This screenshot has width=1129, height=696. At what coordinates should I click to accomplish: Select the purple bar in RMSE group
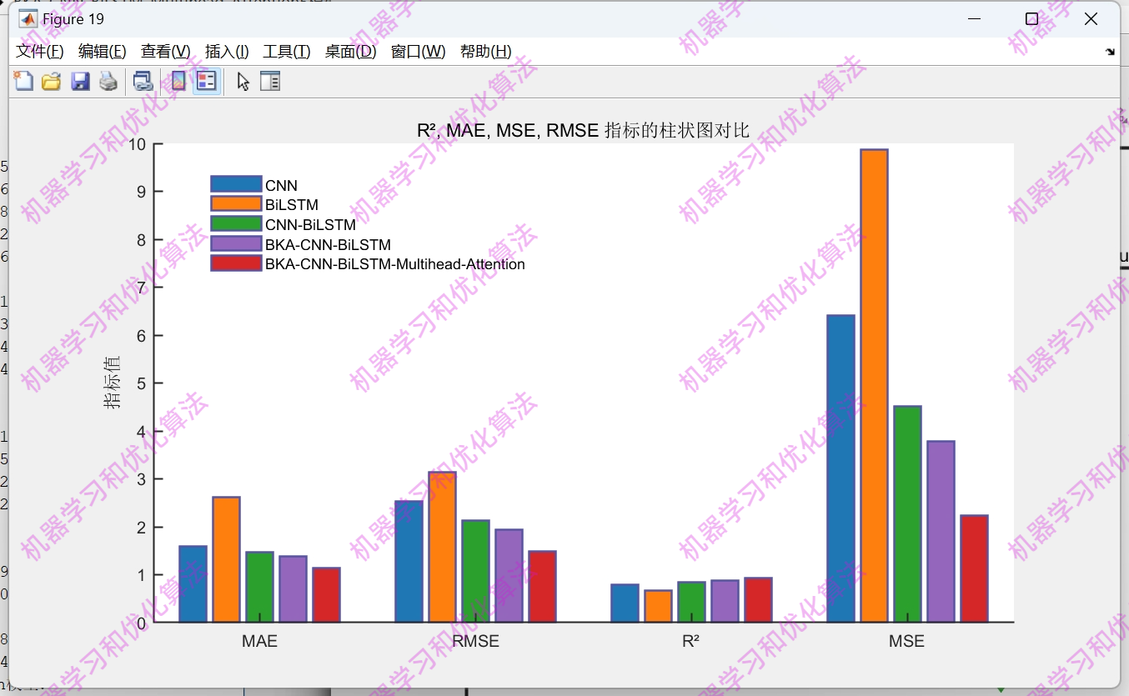509,576
